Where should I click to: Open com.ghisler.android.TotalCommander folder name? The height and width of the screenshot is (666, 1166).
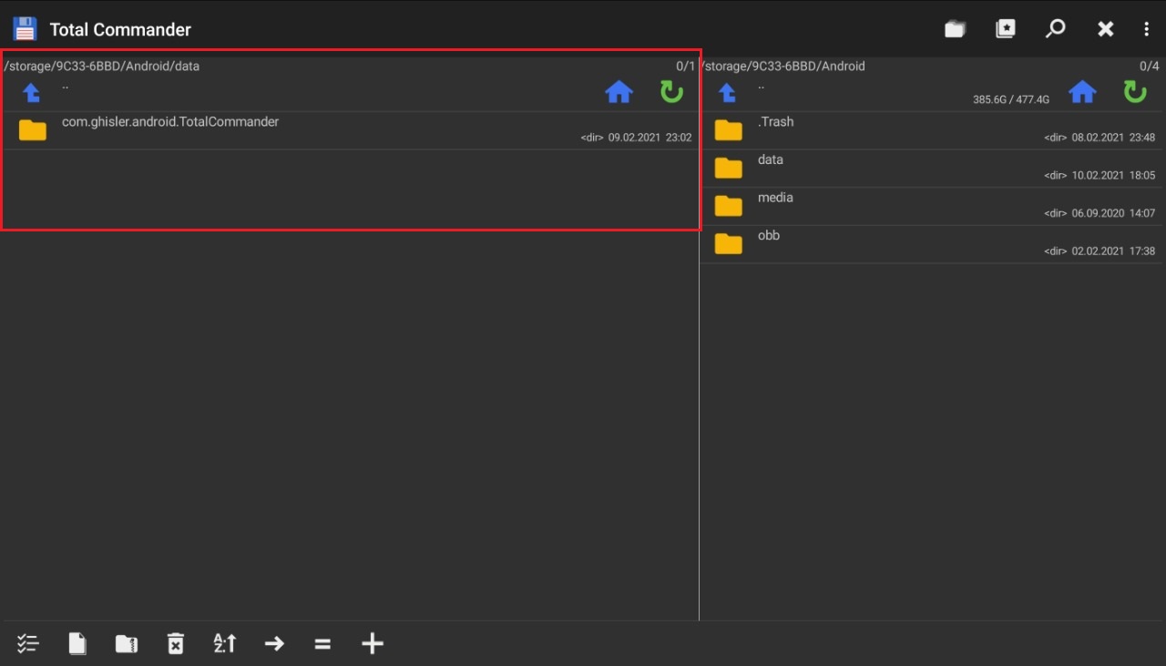[170, 121]
